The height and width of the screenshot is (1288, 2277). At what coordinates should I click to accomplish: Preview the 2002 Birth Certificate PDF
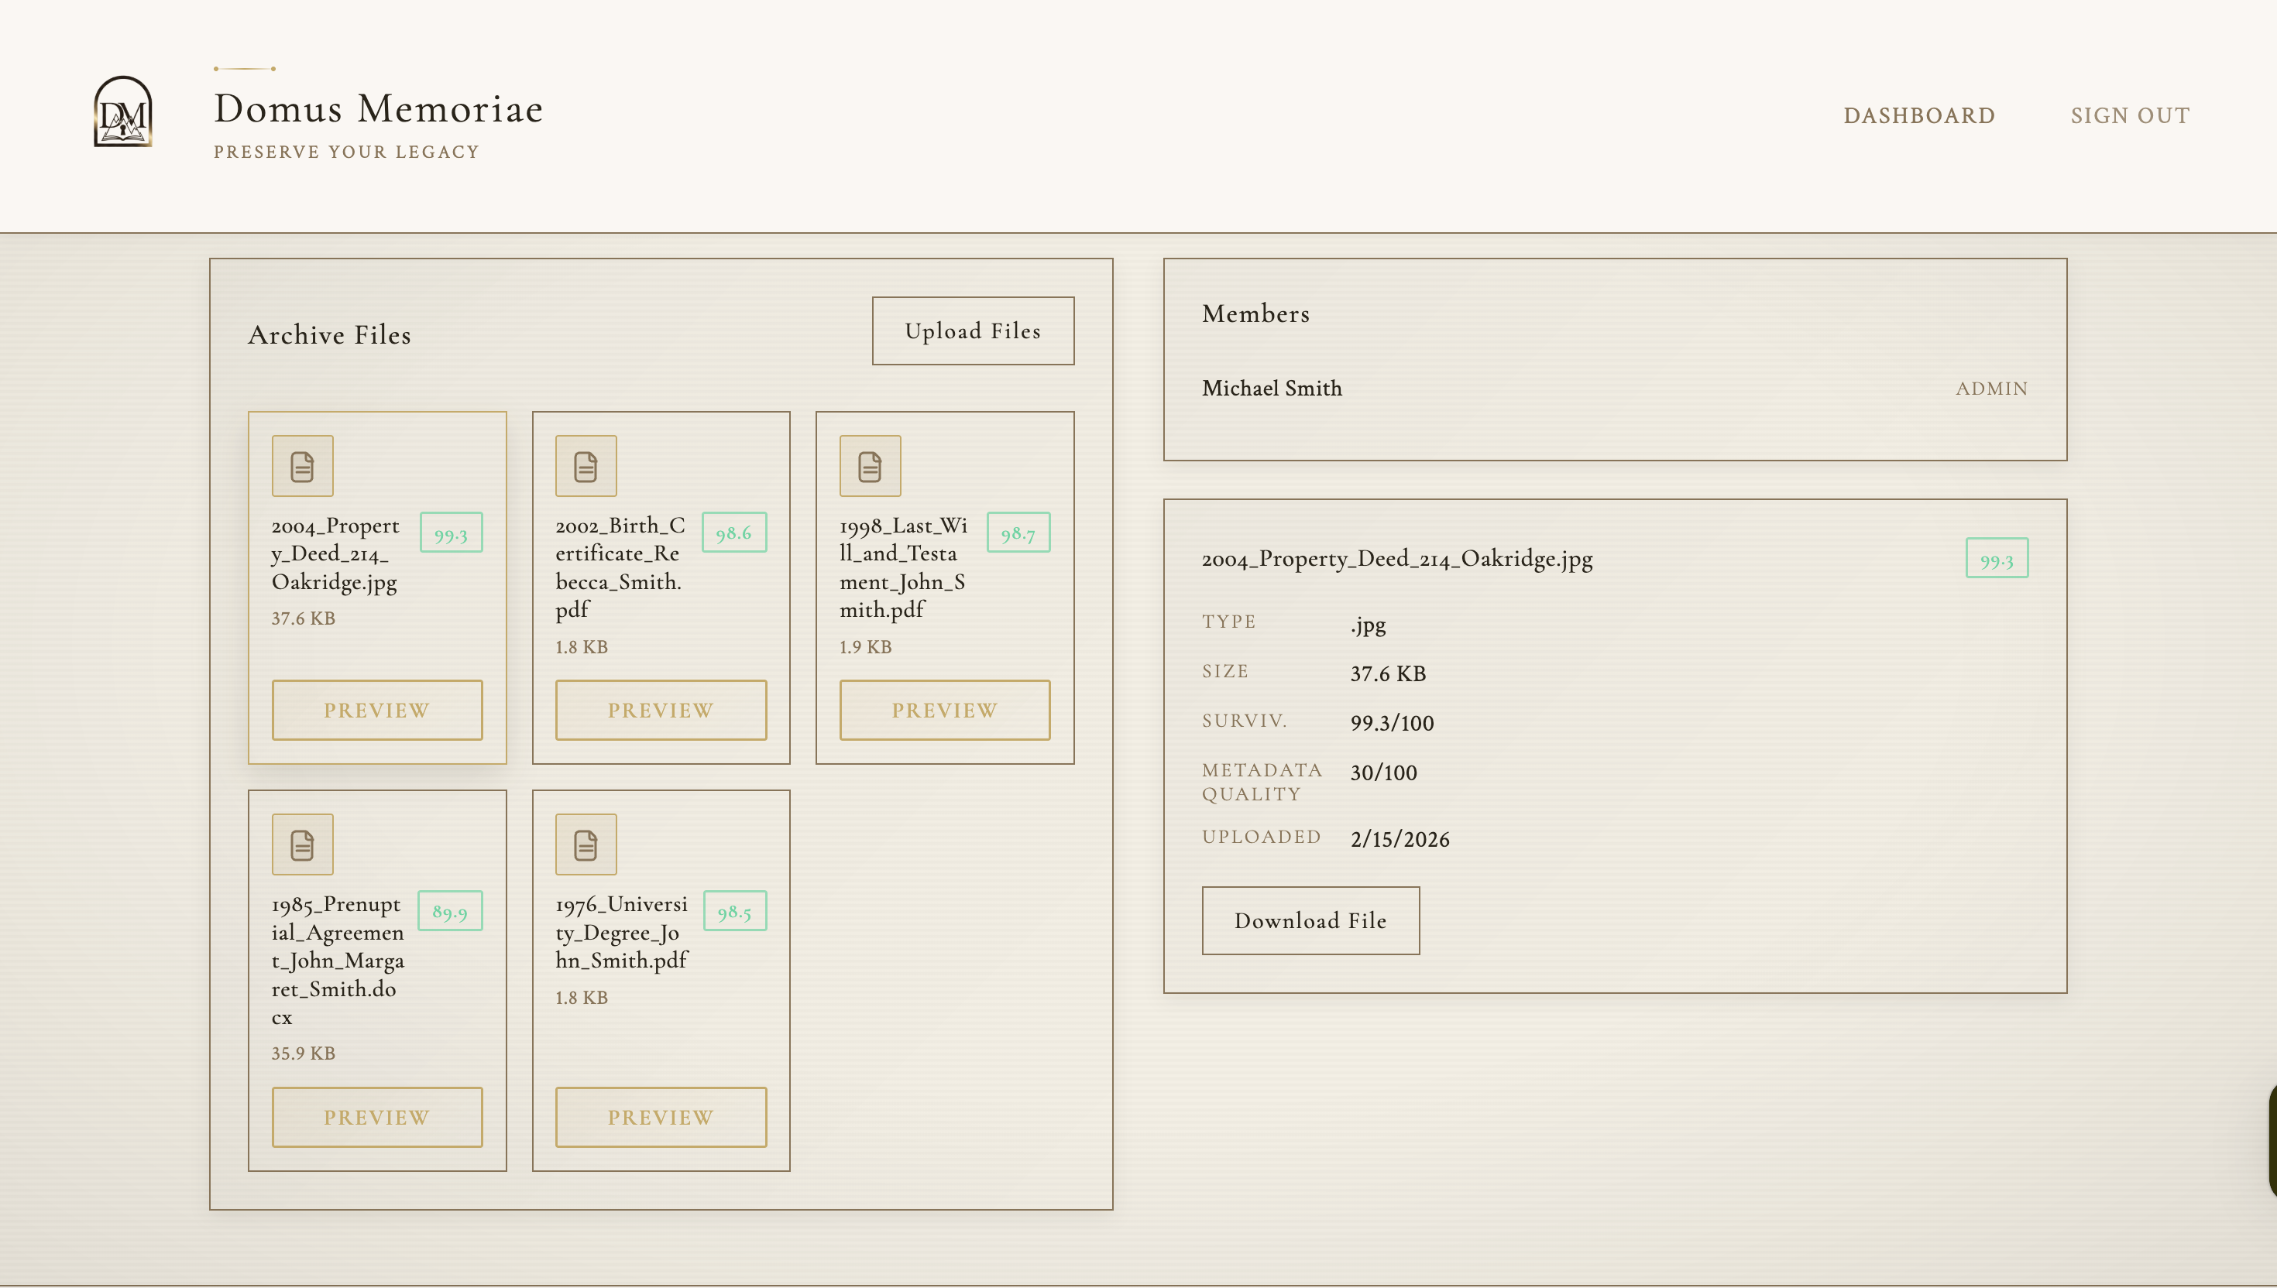[x=660, y=710]
